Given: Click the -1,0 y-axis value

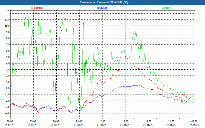Looking at the screenshot, I should click(7, 94).
